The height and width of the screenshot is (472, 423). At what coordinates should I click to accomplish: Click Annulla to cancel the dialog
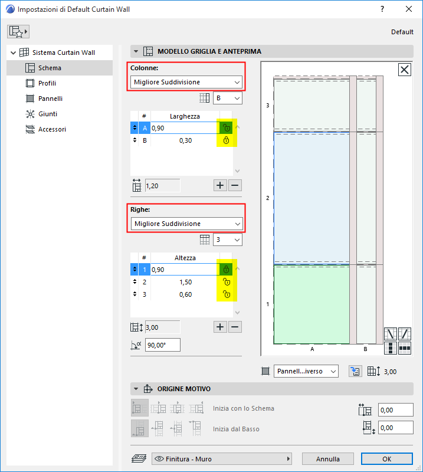click(x=328, y=459)
